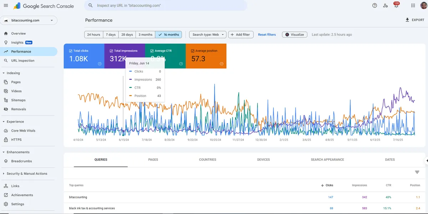This screenshot has height=214, width=428.
Task: Click the bitaccounting query row
Action: [x=245, y=197]
